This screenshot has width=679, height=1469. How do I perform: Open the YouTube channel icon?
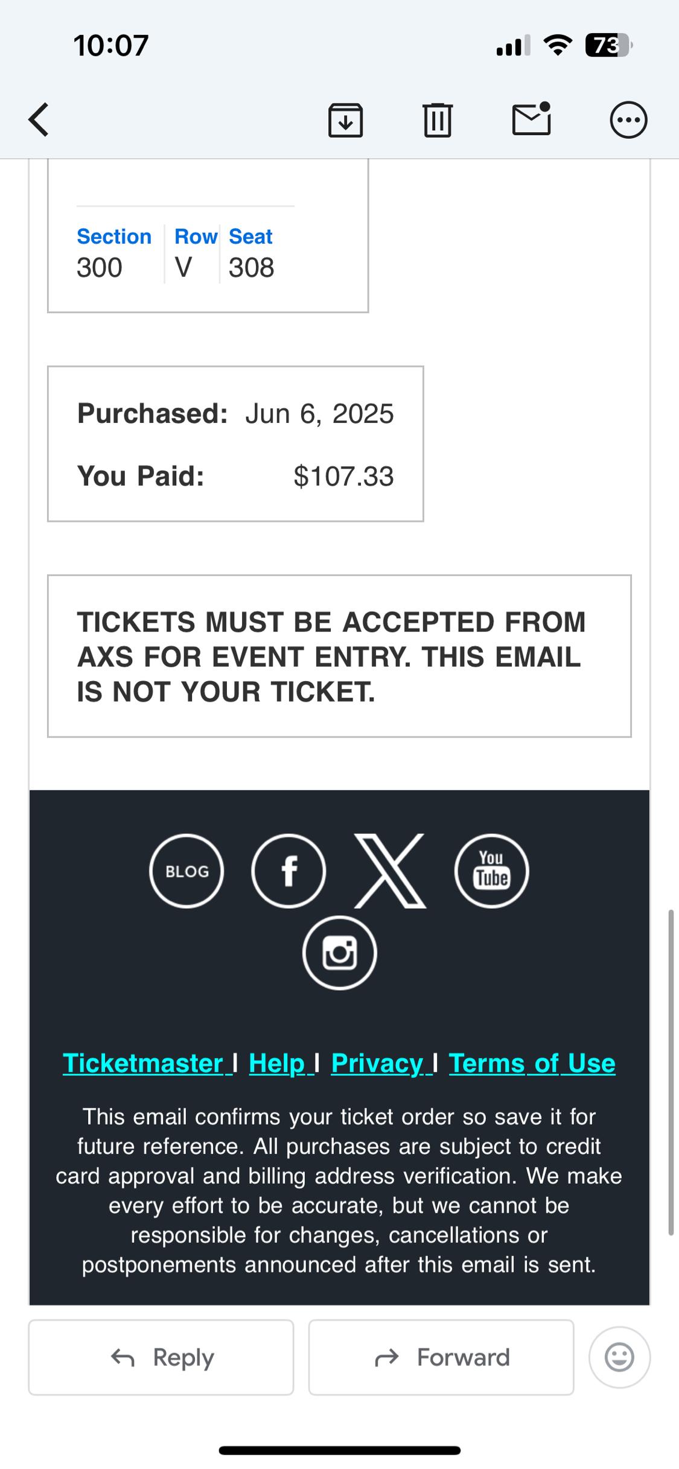point(491,871)
